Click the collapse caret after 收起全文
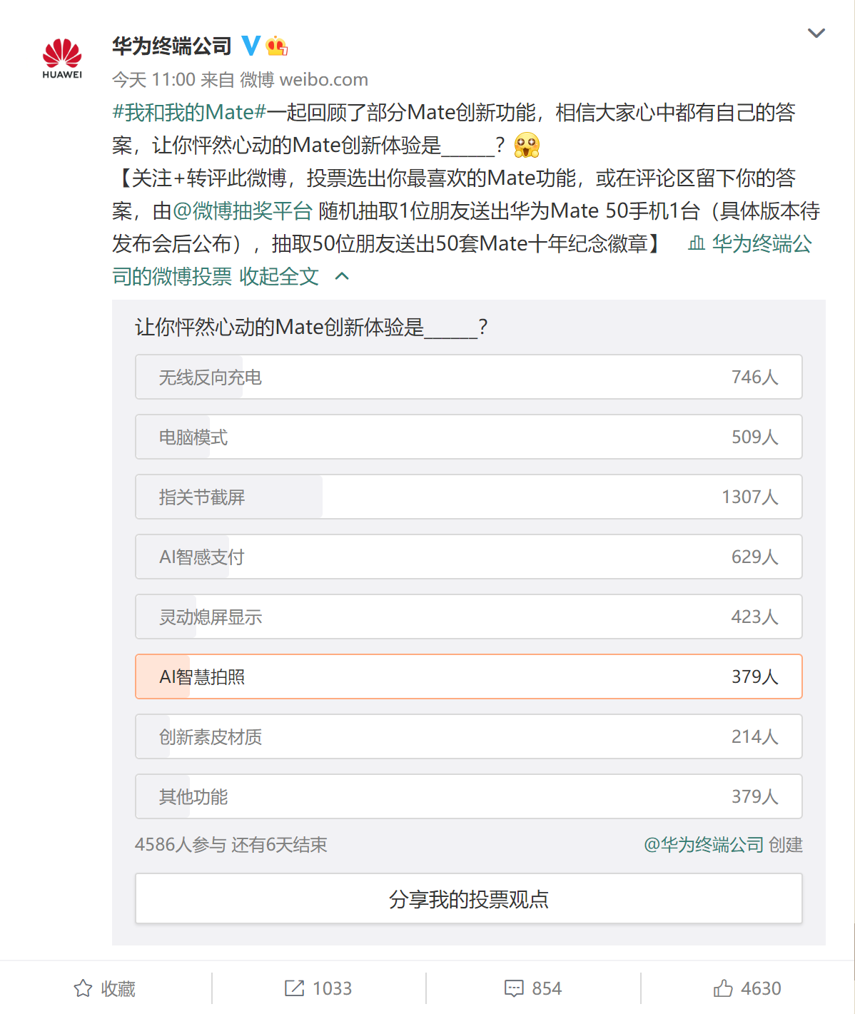Image resolution: width=855 pixels, height=1014 pixels. pos(342,277)
